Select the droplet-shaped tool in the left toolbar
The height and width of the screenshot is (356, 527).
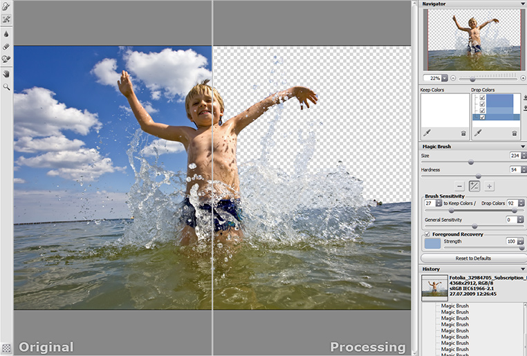coord(6,34)
